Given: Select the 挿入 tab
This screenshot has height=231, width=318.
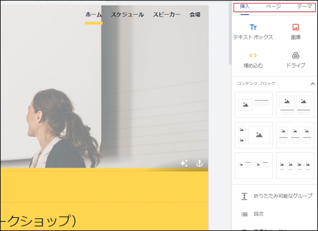Looking at the screenshot, I should (245, 6).
